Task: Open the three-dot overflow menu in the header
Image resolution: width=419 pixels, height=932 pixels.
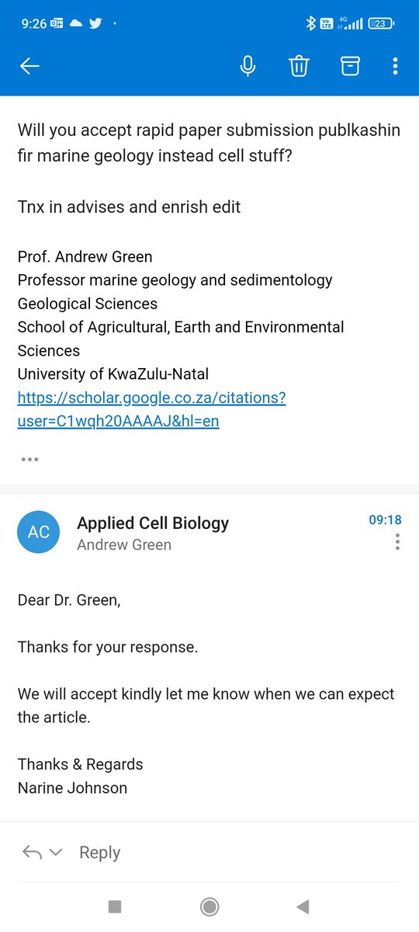Action: click(x=395, y=67)
